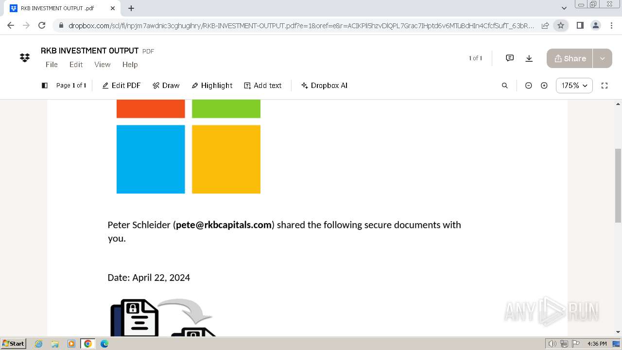Click the Date: April 22, 2024 text
This screenshot has height=350, width=622.
(149, 278)
